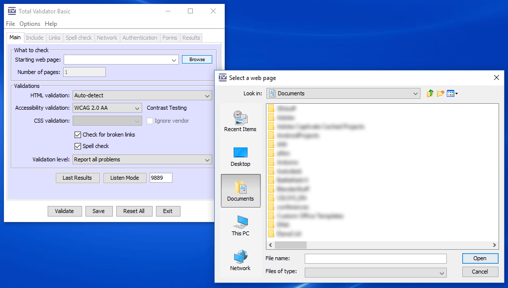Click the Contrast Testing label
Image resolution: width=508 pixels, height=288 pixels.
tap(167, 108)
